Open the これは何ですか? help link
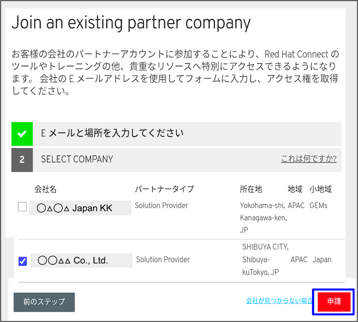This screenshot has width=358, height=322. pos(308,159)
